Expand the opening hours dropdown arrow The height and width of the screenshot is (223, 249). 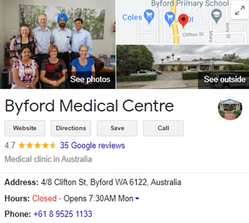tap(137, 198)
